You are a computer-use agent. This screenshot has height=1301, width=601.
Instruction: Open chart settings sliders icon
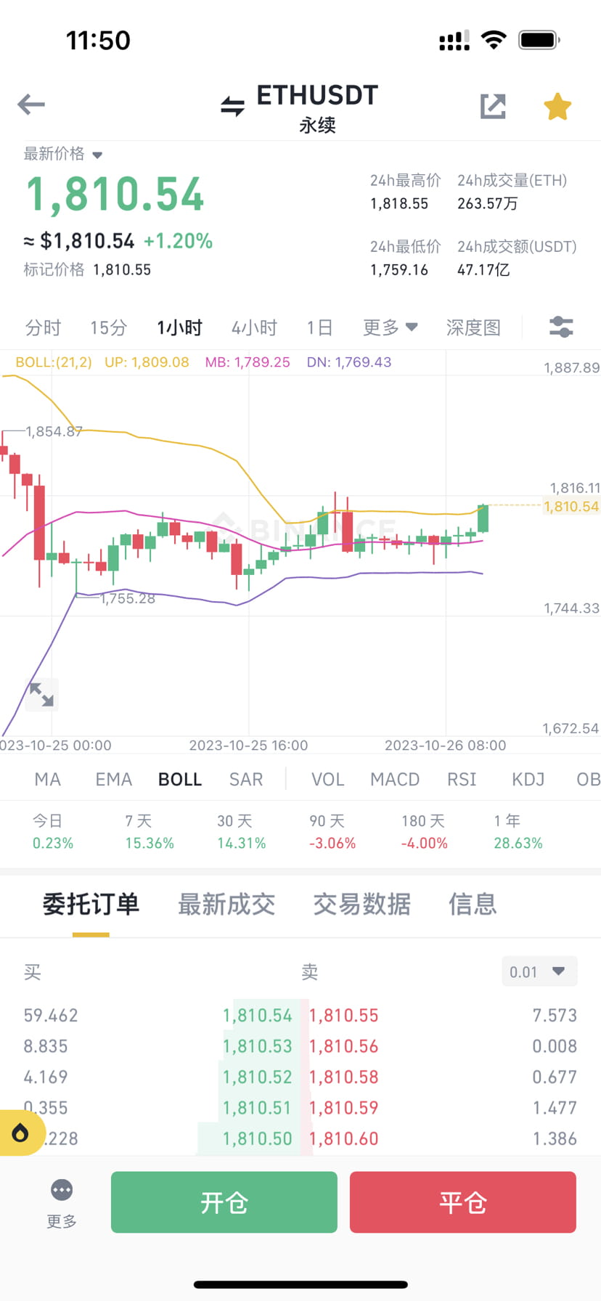pyautogui.click(x=561, y=327)
